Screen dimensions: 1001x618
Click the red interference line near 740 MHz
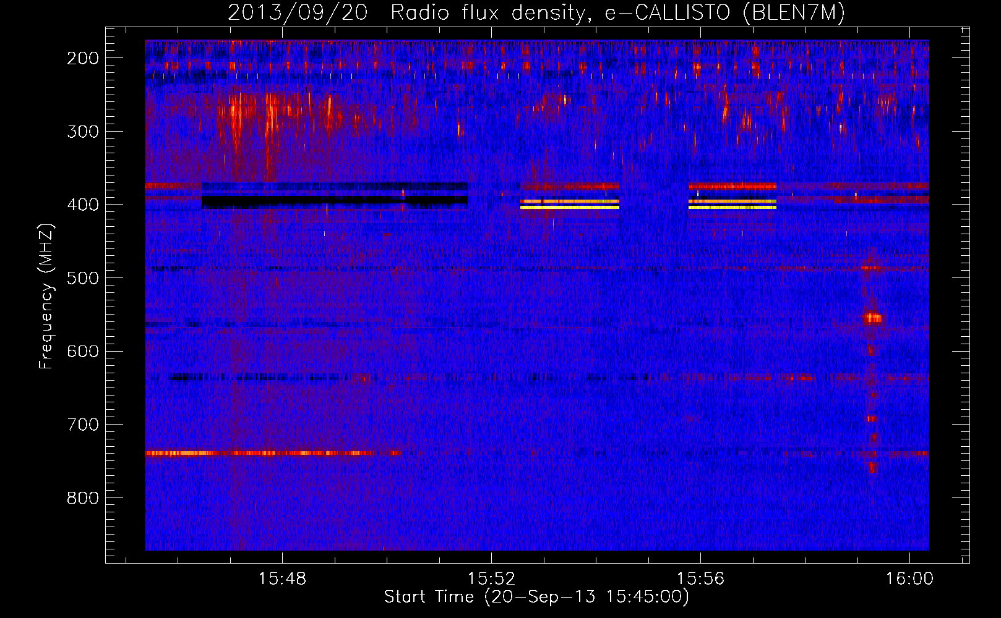coord(272,453)
